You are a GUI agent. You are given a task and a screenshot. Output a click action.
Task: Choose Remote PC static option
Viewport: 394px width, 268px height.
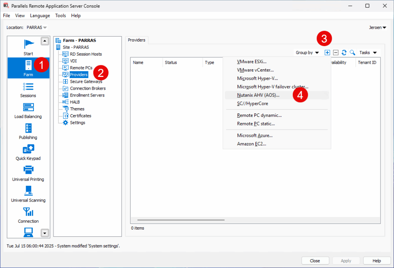[277, 123]
